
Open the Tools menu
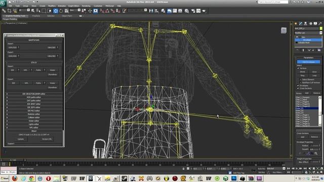(18, 6)
